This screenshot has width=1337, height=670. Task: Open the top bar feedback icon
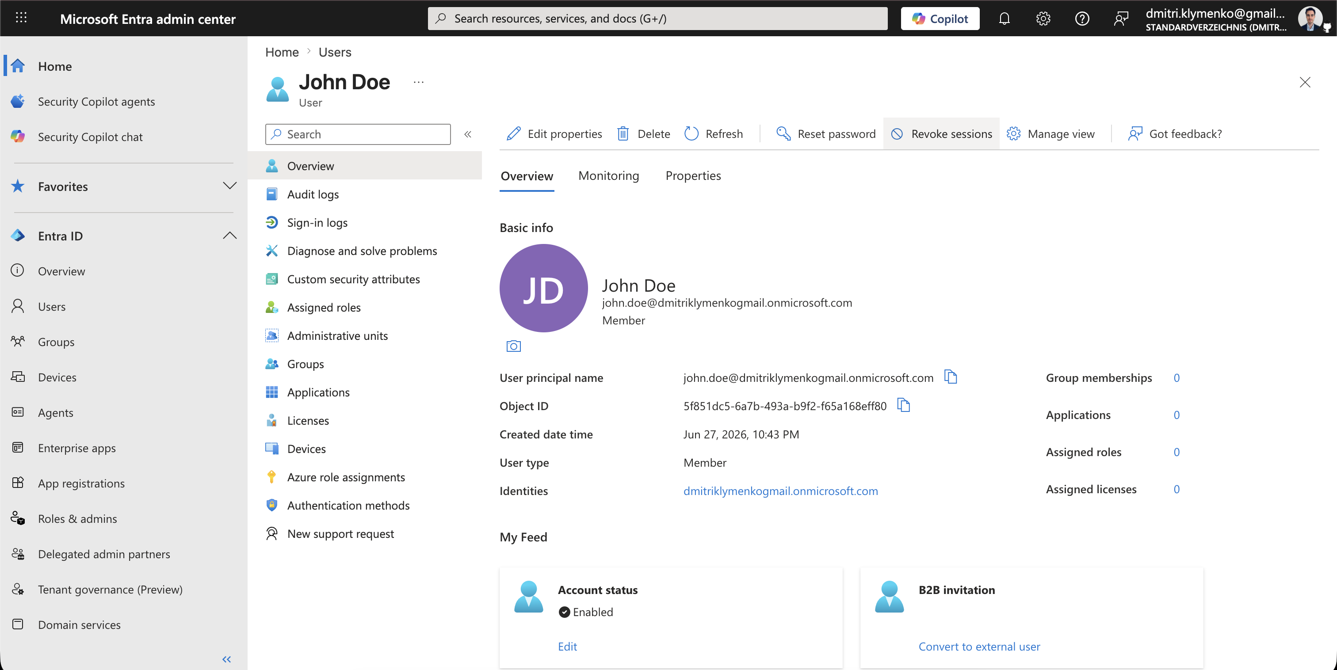click(x=1120, y=19)
